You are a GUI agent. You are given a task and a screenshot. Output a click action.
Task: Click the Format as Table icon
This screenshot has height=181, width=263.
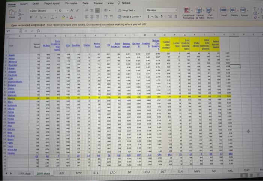pyautogui.click(x=199, y=11)
